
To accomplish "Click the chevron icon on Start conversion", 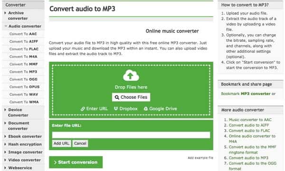I will [x=55, y=162].
